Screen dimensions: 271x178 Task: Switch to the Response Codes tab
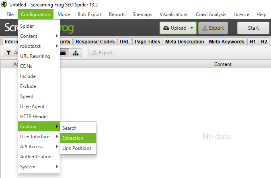95,42
